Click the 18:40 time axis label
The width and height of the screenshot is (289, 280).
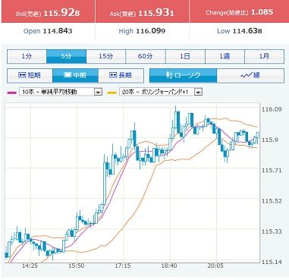(169, 266)
